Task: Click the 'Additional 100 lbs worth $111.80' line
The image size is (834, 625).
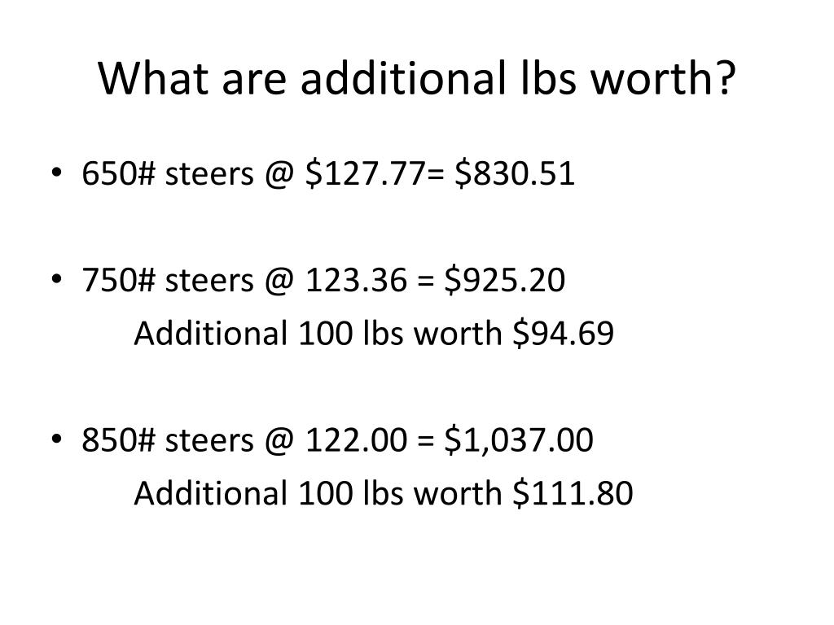Action: tap(384, 493)
